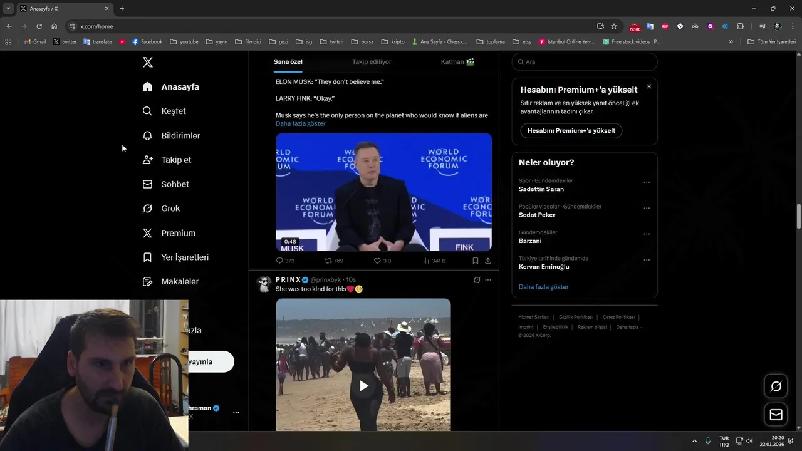The height and width of the screenshot is (451, 802).
Task: Repost the post with 769 reposts
Action: (334, 261)
